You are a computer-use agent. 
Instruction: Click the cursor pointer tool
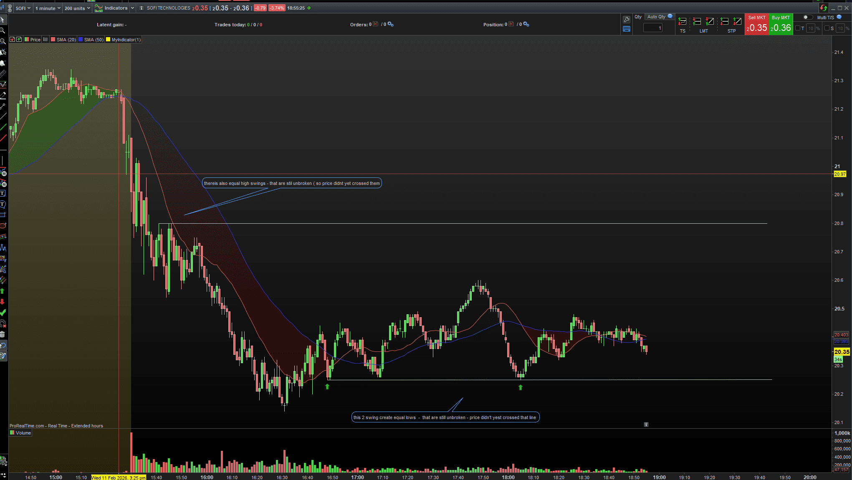3,20
